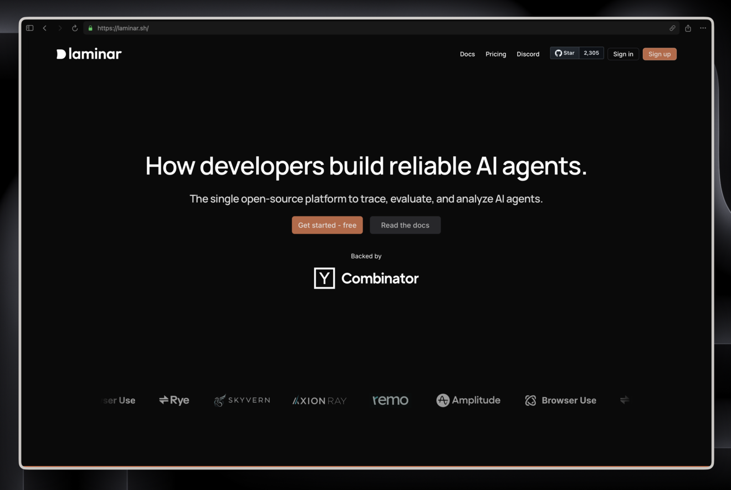Reload the page with the refresh icon
The image size is (731, 490).
coord(75,28)
